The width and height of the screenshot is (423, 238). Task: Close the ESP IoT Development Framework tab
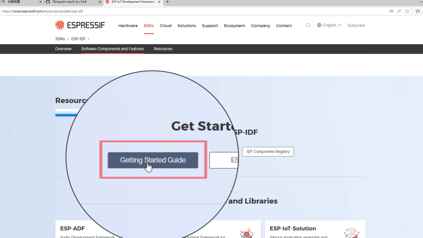[x=159, y=2]
